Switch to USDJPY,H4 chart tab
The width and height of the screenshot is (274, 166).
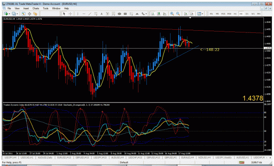tap(11, 158)
